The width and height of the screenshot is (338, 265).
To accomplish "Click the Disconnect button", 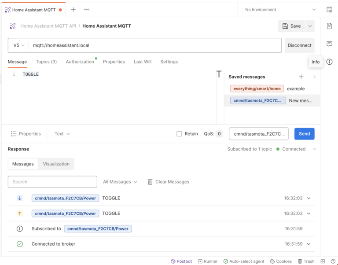I will click(299, 45).
